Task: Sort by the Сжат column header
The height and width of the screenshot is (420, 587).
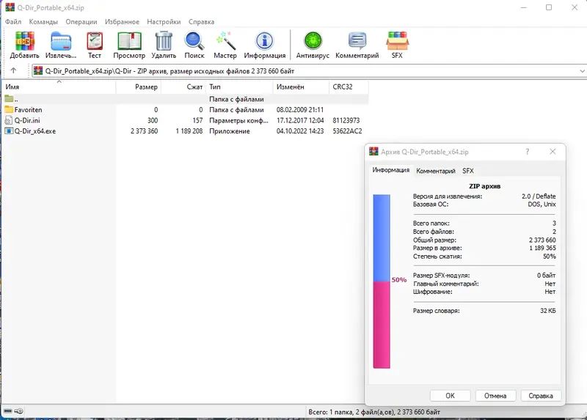Action: pyautogui.click(x=183, y=86)
